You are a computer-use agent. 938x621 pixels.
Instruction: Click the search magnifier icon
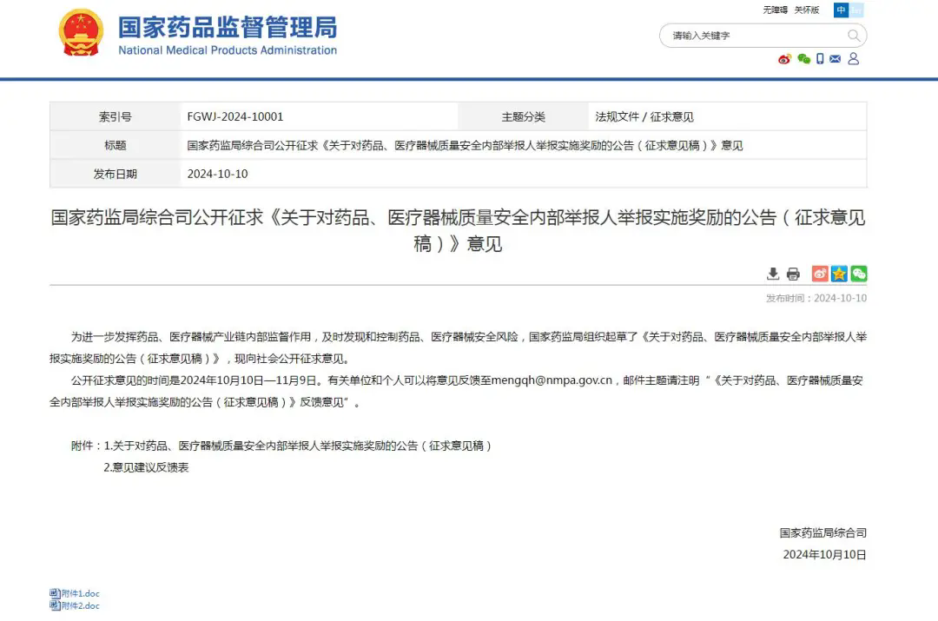pyautogui.click(x=854, y=36)
